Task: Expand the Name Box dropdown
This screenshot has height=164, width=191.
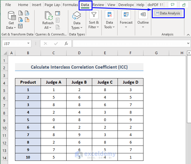Action: click(29, 44)
